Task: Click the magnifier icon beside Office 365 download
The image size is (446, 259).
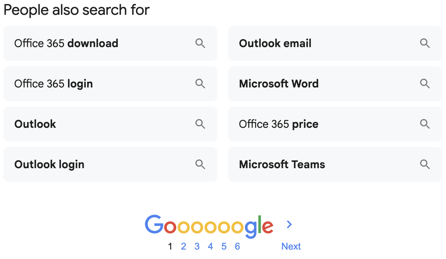Action: 200,43
